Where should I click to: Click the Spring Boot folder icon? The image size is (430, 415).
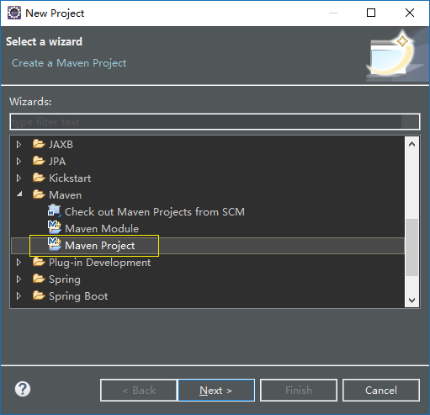(x=39, y=295)
